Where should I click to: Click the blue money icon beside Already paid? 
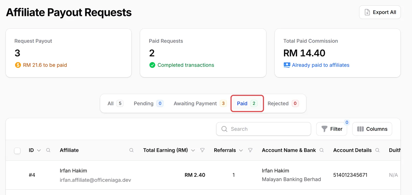tap(287, 65)
